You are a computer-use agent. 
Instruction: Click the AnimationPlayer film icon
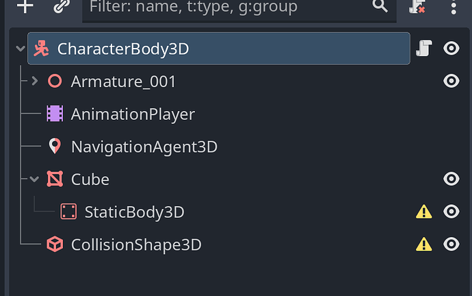point(55,114)
